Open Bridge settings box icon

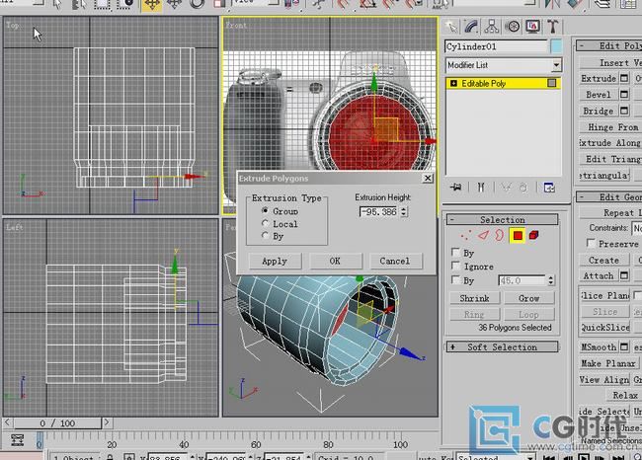coord(624,111)
